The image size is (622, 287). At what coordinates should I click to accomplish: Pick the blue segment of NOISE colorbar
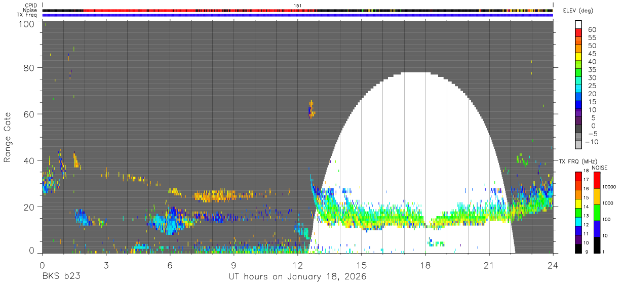coord(597,228)
